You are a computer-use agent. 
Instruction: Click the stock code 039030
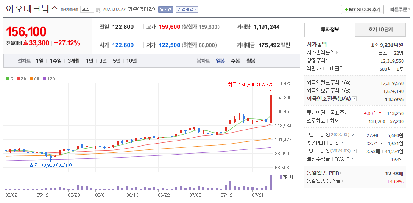click(70, 10)
